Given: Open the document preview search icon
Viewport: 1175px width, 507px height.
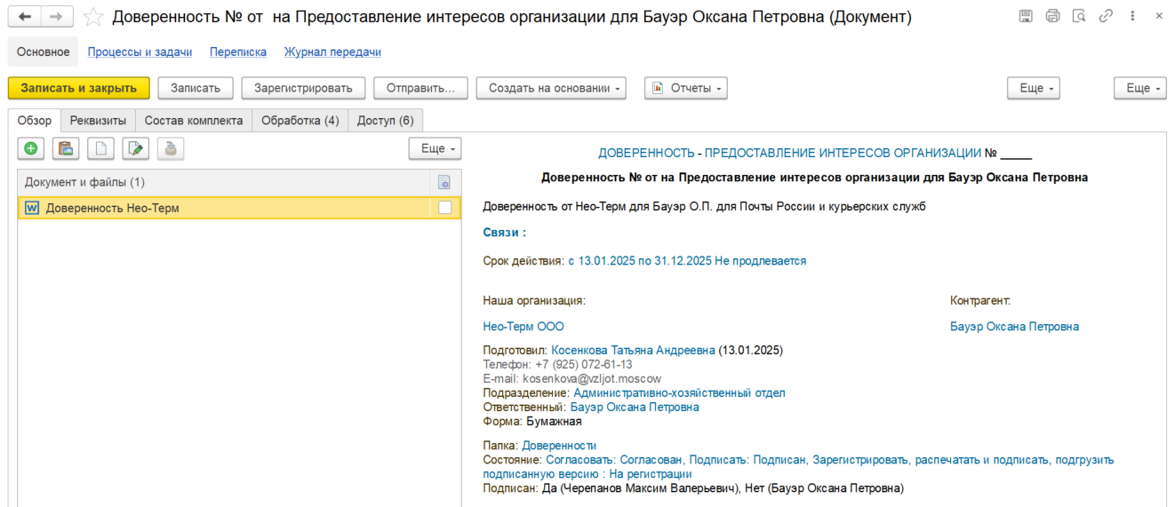Looking at the screenshot, I should pos(1079,16).
